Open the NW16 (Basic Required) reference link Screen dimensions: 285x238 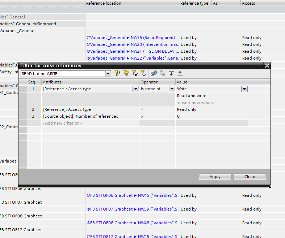[x=131, y=38]
